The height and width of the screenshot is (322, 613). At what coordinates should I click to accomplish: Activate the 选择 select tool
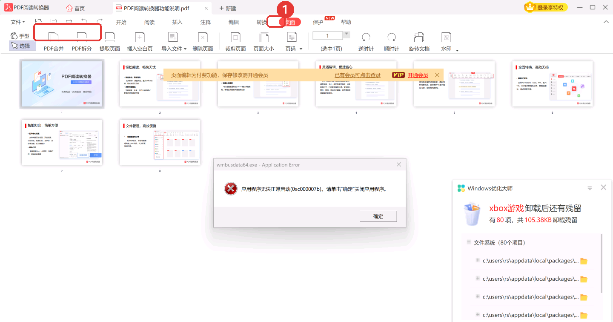23,46
